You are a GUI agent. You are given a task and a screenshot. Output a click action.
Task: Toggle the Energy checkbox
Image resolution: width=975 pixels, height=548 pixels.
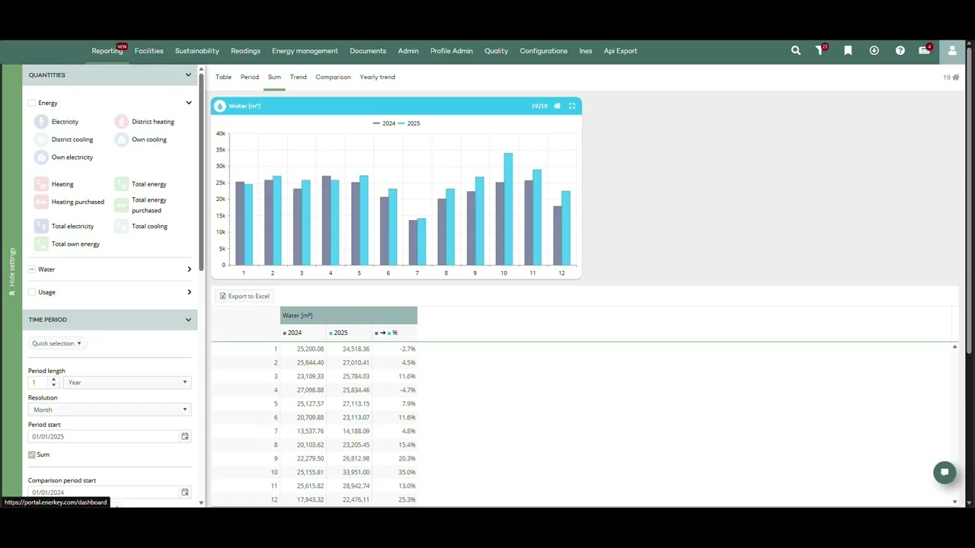tap(32, 103)
